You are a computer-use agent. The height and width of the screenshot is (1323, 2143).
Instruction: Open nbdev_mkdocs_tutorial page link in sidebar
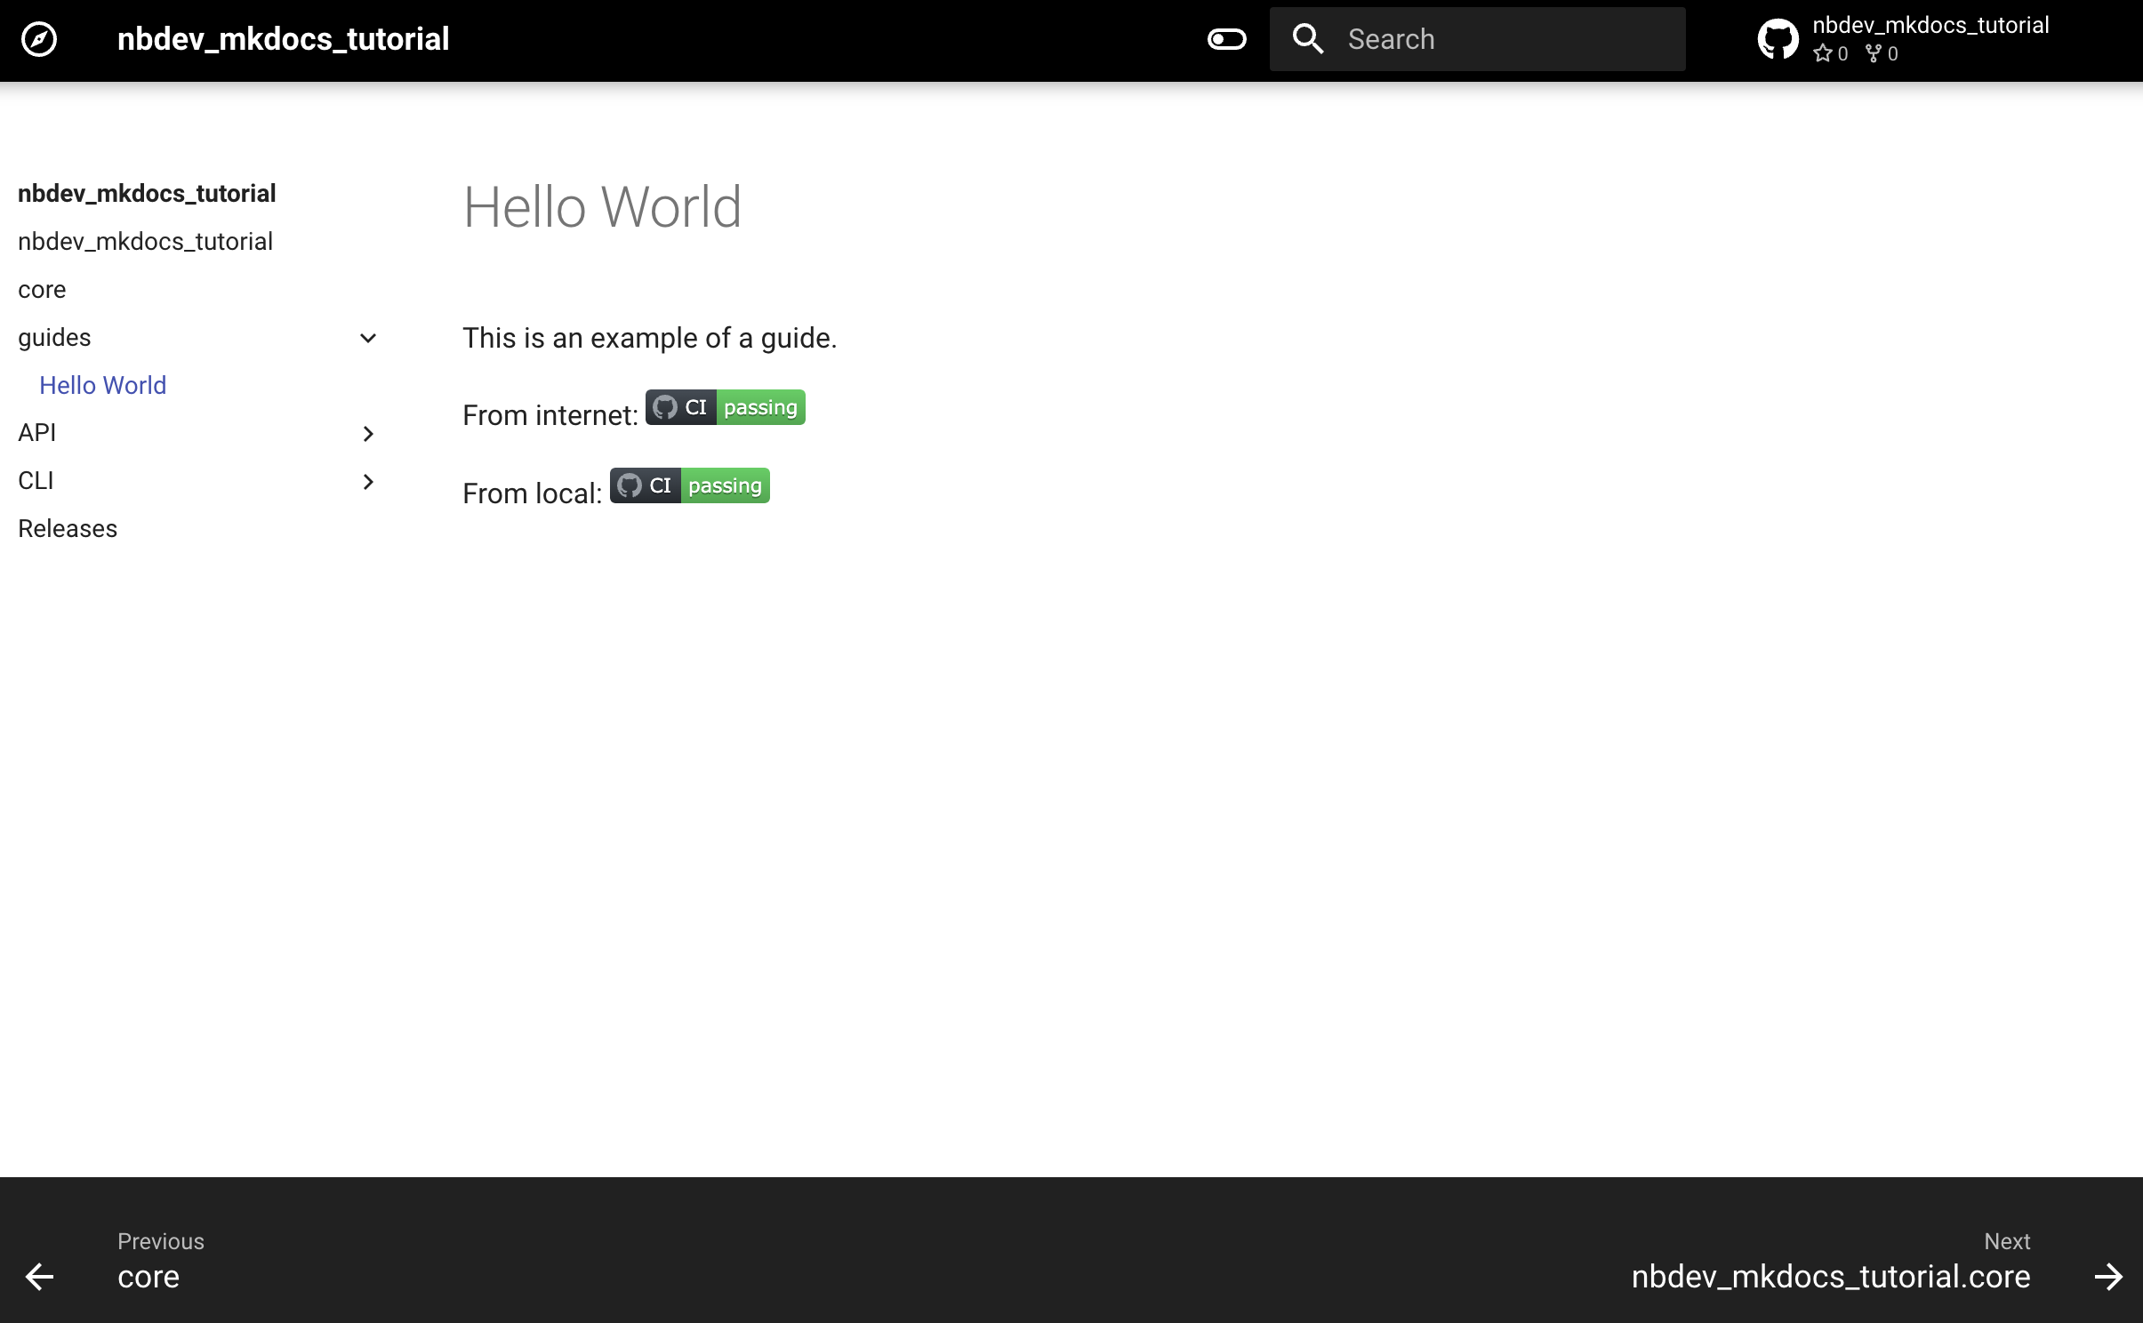pos(145,242)
